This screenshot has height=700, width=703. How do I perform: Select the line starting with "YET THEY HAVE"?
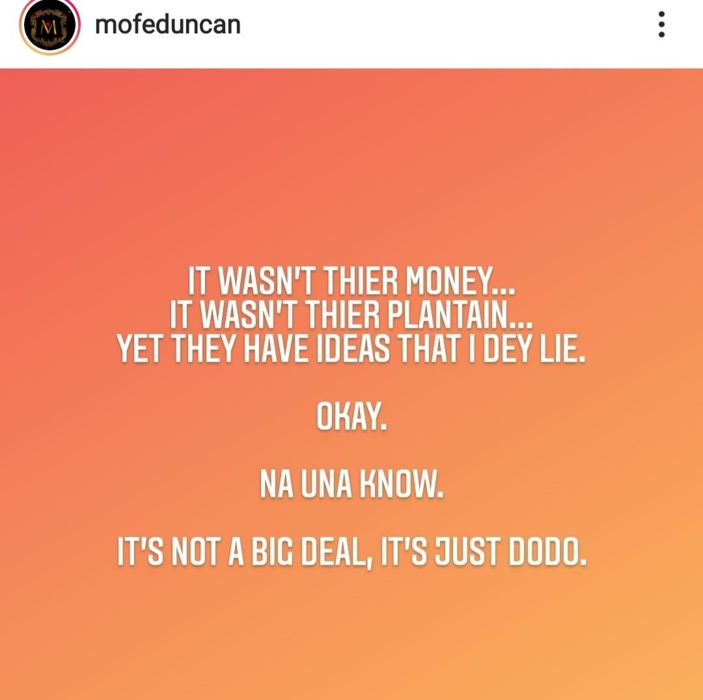351,351
